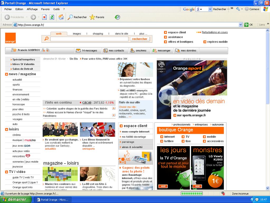Click the Favoris star icon in the toolbar

coord(92,17)
